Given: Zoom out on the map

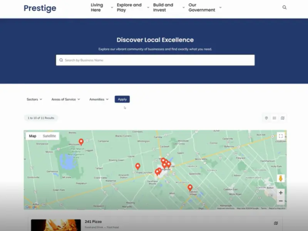Looking at the screenshot, I should point(281,201).
